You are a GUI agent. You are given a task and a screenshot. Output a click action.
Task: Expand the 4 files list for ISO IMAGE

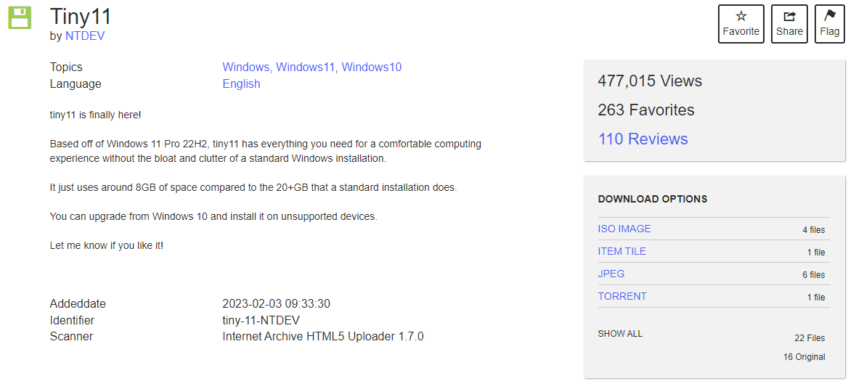click(813, 230)
